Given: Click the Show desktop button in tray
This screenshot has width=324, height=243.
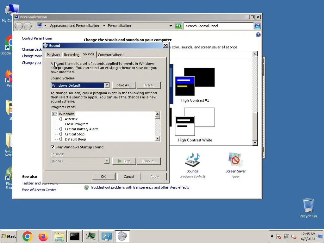Looking at the screenshot, I should coord(321,236).
